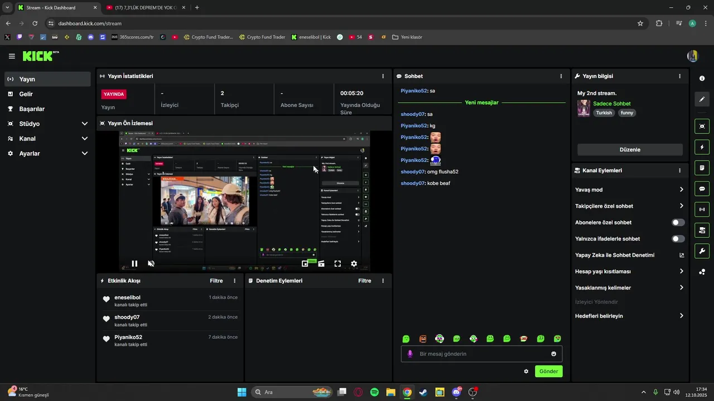Toggle Yalnızca ifadelerle sohbet switch

[x=678, y=239]
